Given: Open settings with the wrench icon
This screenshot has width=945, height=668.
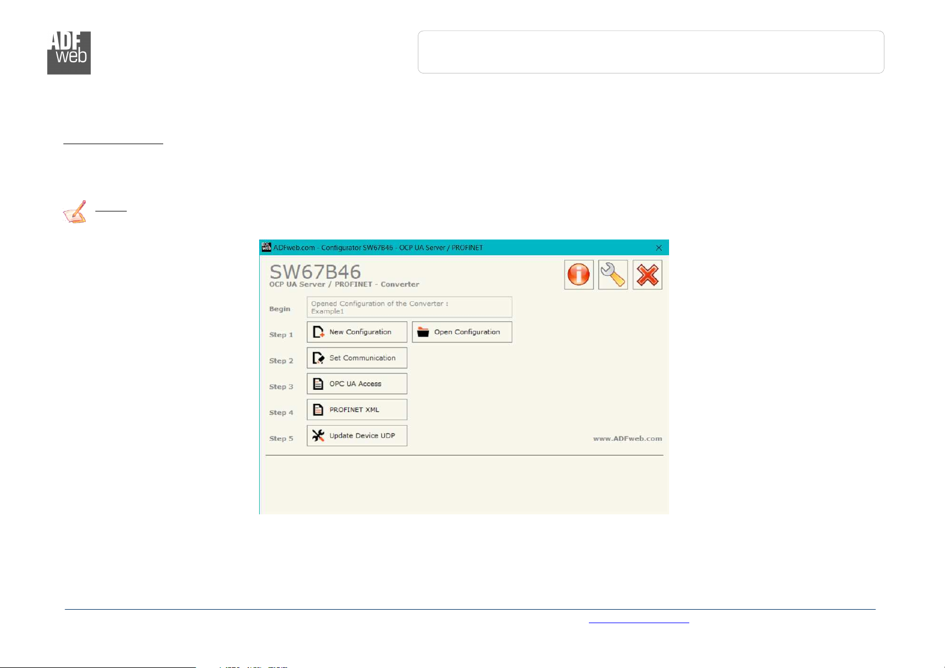Looking at the screenshot, I should click(613, 275).
